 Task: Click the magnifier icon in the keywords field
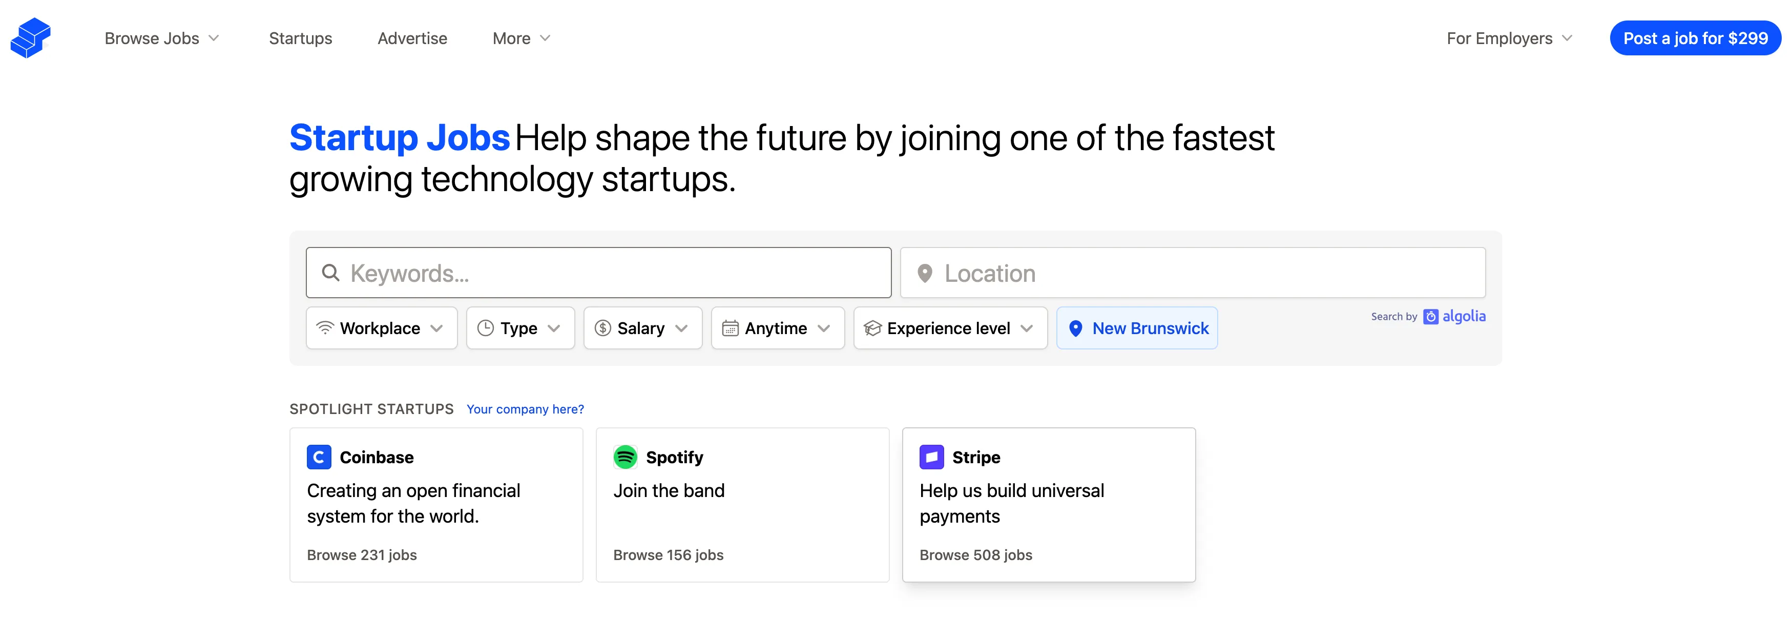[330, 273]
